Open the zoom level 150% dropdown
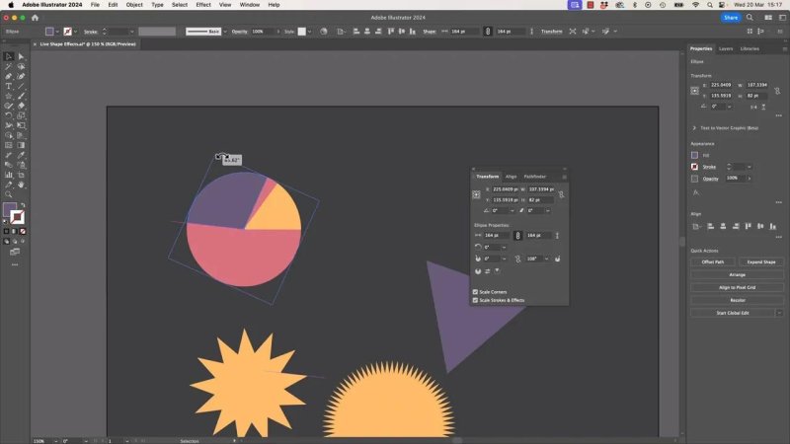This screenshot has width=790, height=444. pos(55,441)
